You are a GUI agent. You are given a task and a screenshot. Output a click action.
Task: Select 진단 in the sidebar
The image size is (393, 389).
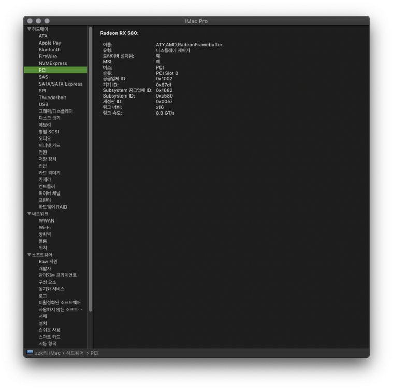click(x=42, y=166)
